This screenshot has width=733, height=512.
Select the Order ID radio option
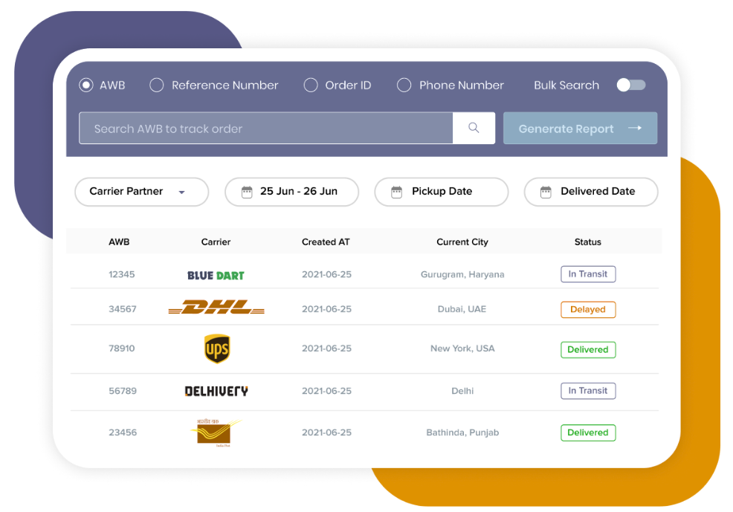click(x=311, y=85)
